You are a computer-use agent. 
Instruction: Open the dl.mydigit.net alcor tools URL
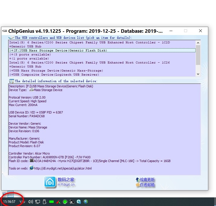pyautogui.click(x=63, y=168)
